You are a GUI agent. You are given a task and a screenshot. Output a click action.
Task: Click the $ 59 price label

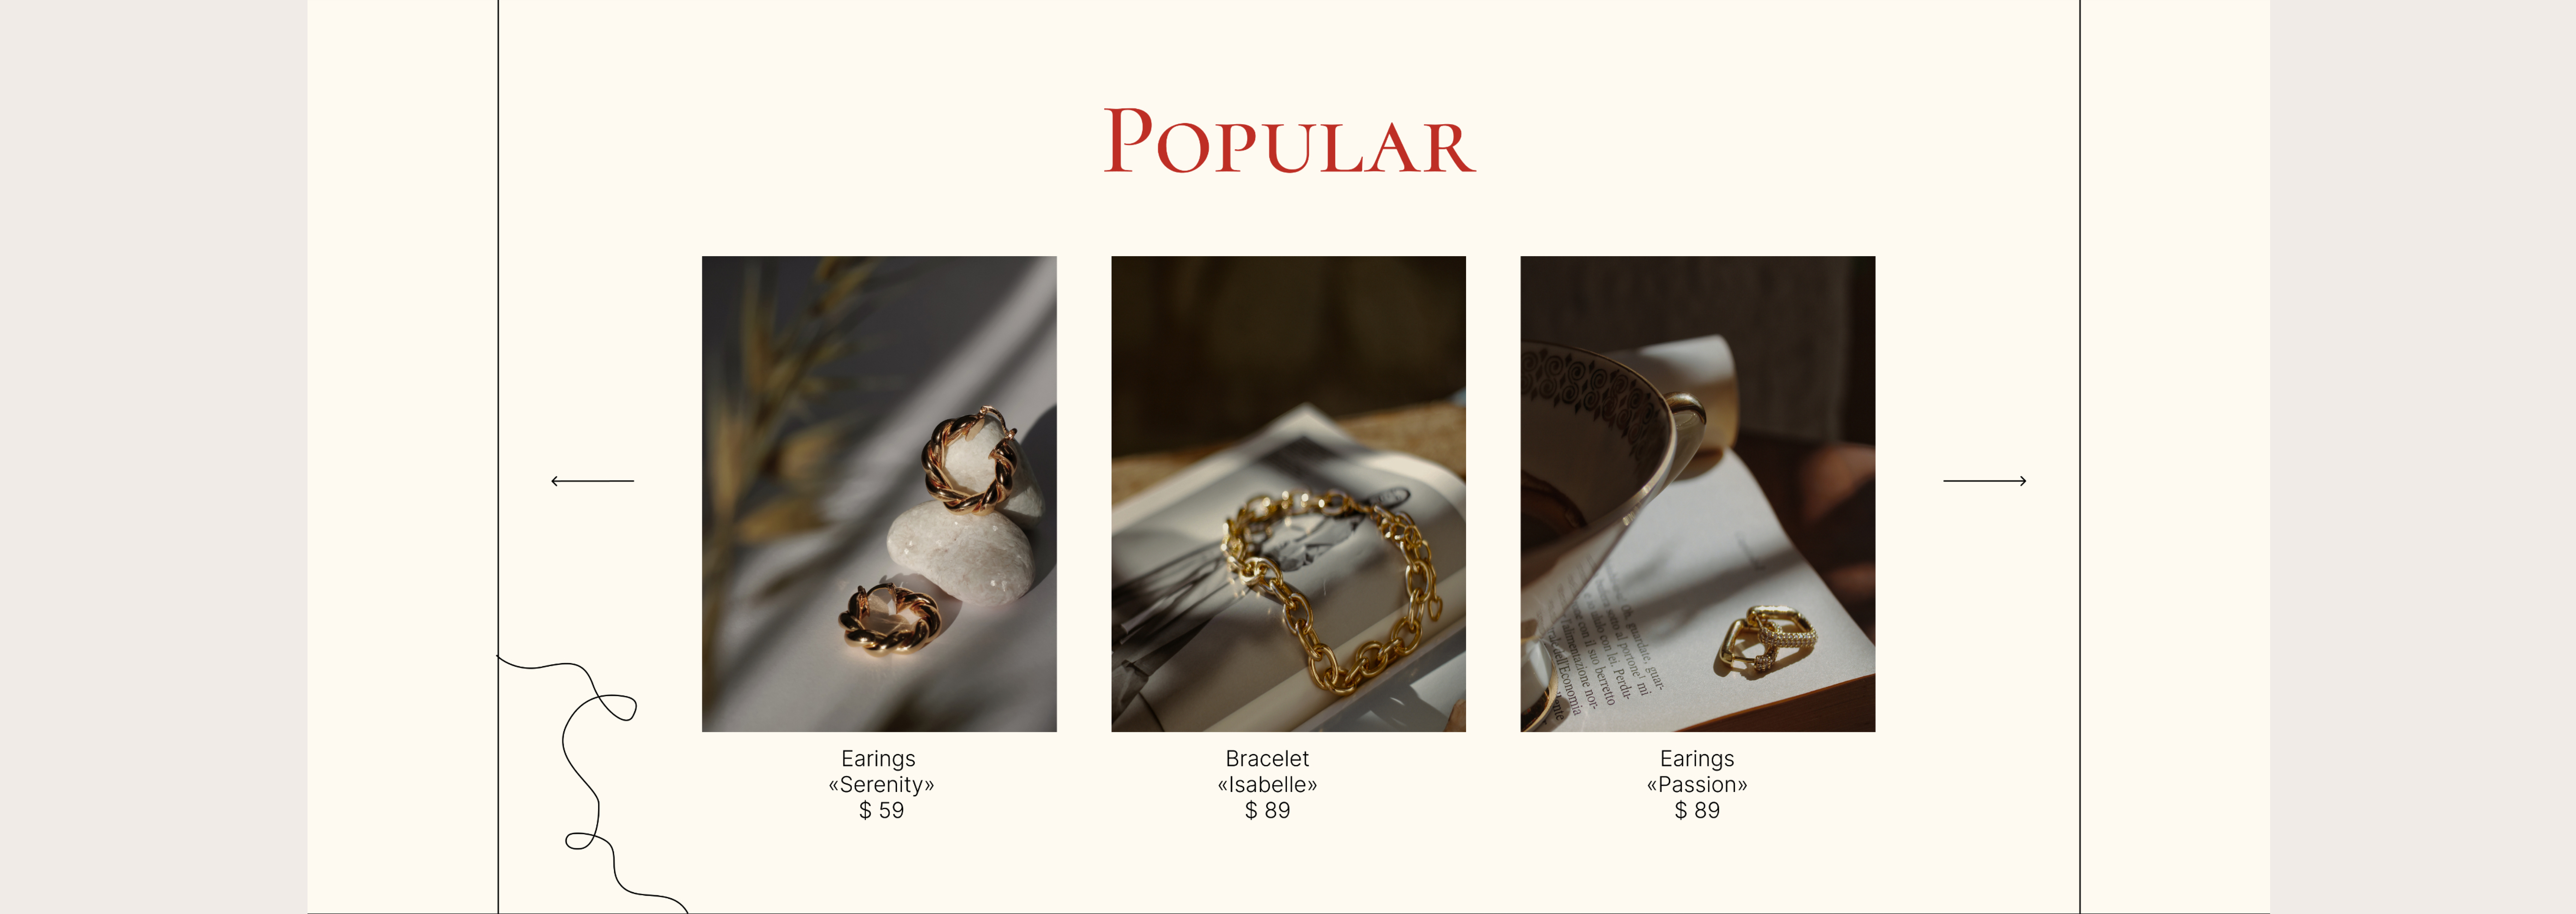coord(881,811)
